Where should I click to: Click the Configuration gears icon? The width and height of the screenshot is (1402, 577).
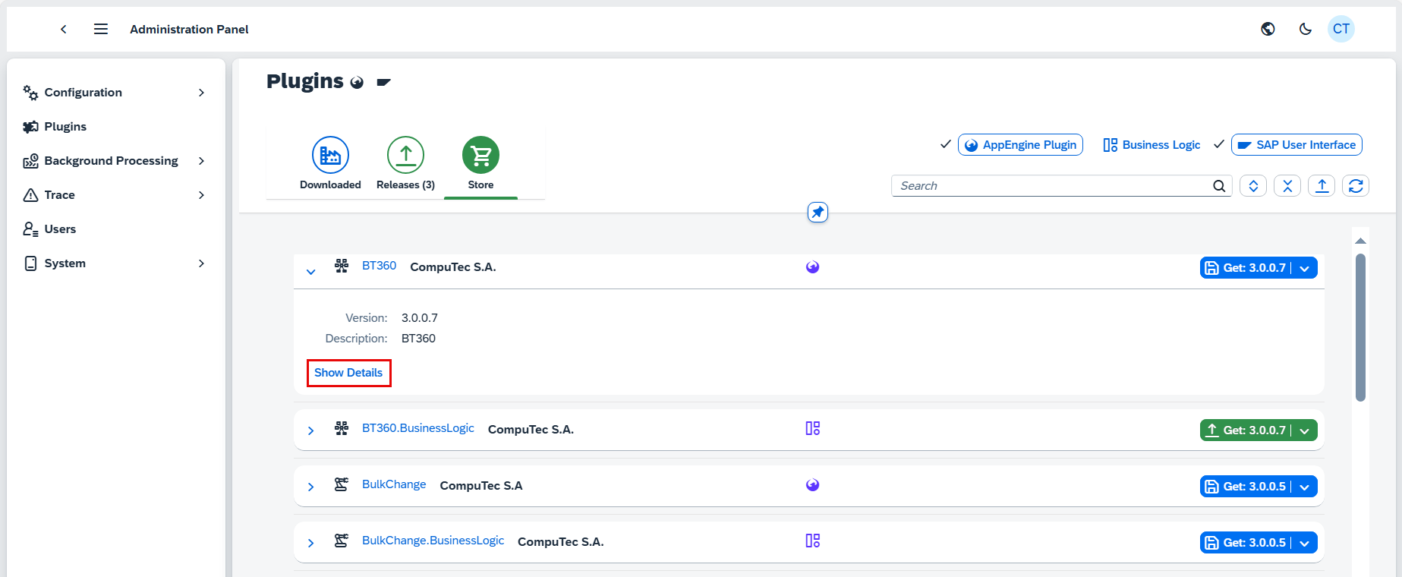click(30, 93)
